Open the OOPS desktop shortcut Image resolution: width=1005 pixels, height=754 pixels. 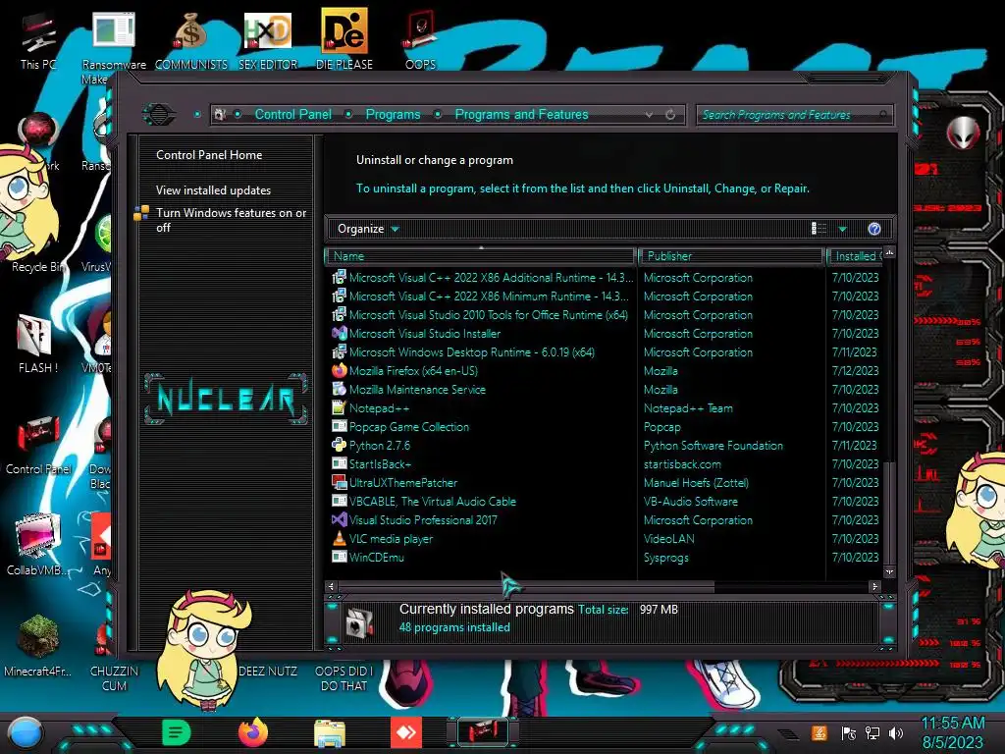420,40
